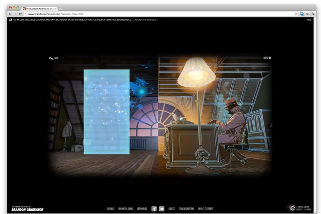Open the Episodes footer menu item
This screenshot has height=214, width=321.
point(111,209)
